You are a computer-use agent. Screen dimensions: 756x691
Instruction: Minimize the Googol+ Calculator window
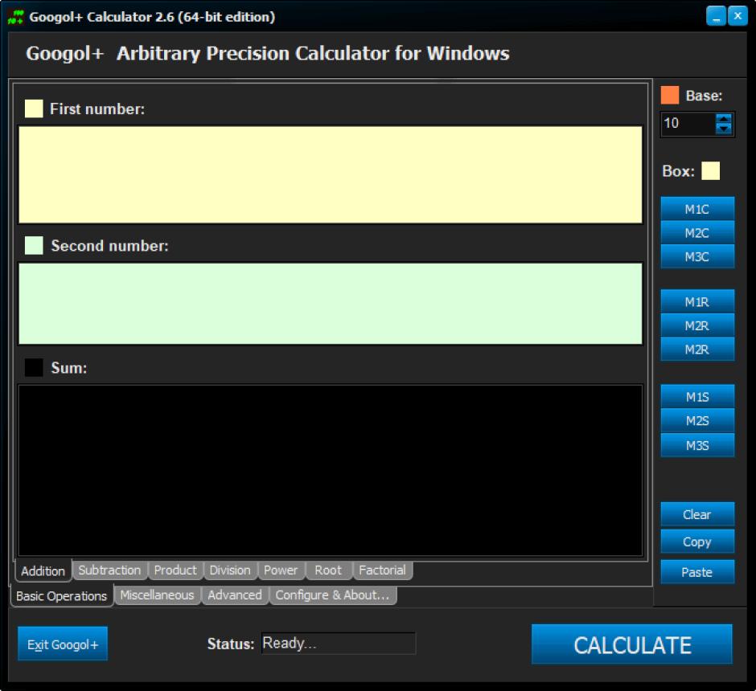click(716, 16)
